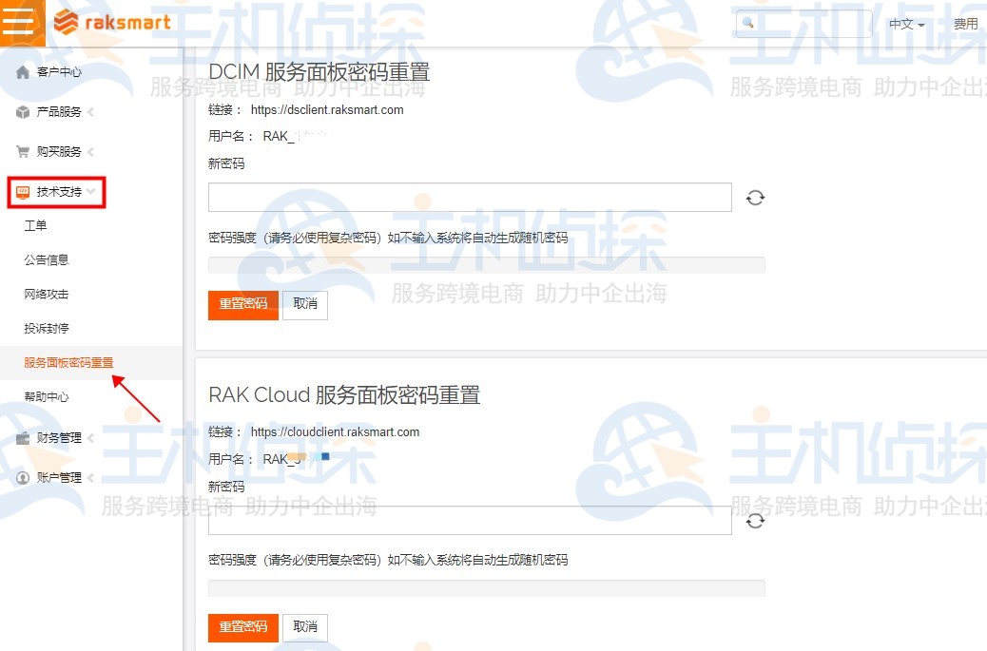Screen dimensions: 987x651
Task: Click the RAK Cloud new password field
Action: coord(469,520)
